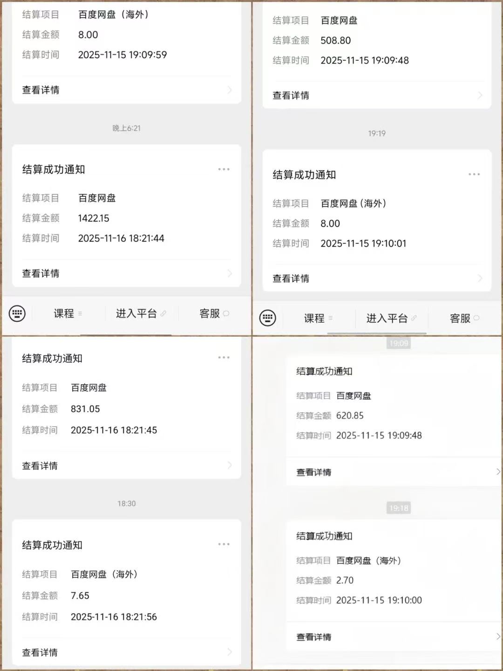The image size is (503, 671).
Task: Tap the chat timestamp 晚上6:21
Action: point(126,128)
